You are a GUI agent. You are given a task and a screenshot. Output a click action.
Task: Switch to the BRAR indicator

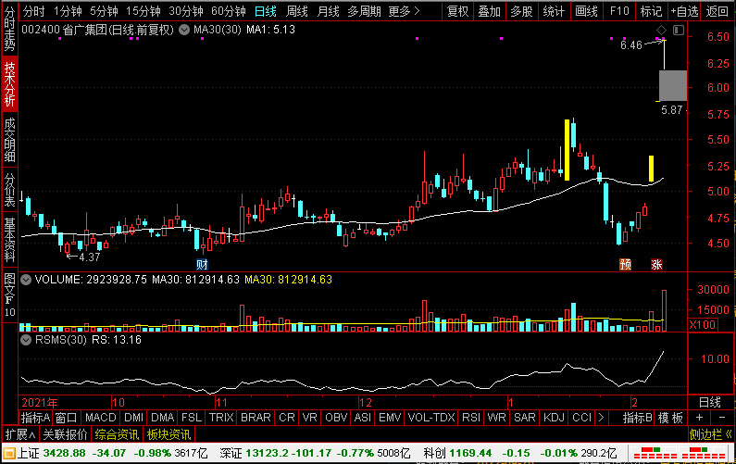[x=256, y=418]
